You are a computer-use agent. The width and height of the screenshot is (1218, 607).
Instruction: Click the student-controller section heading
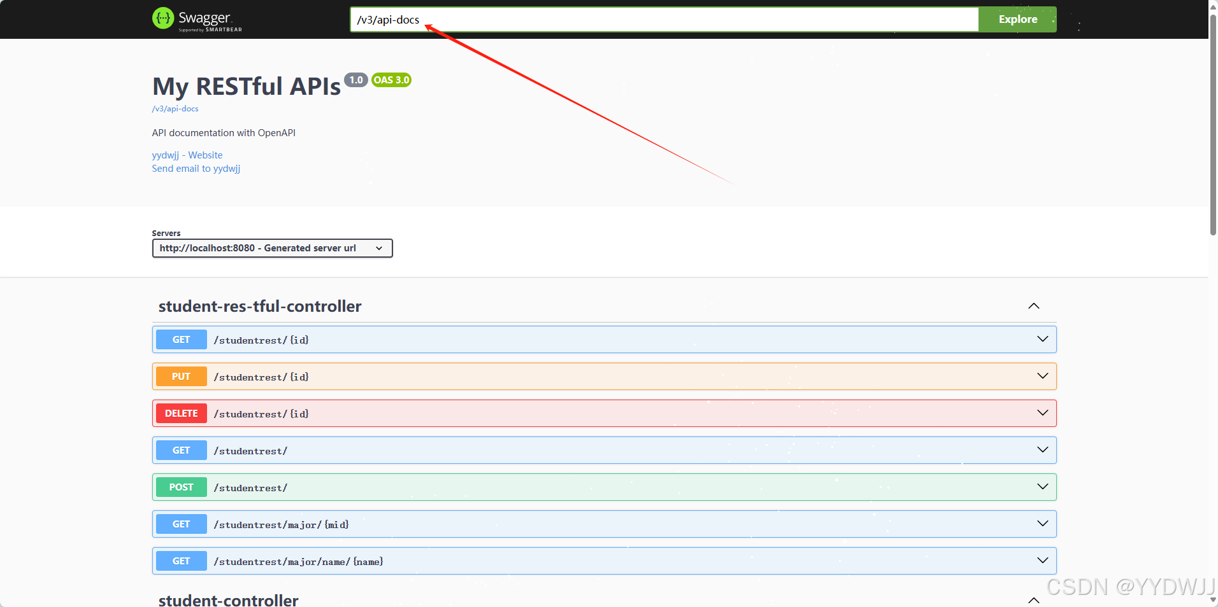pyautogui.click(x=228, y=600)
